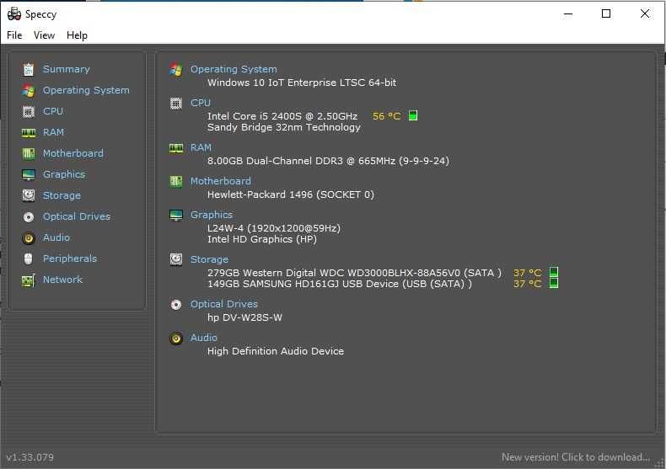This screenshot has height=469, width=666.
Task: Click the 37 °C value for Western Digital drive
Action: coord(528,273)
